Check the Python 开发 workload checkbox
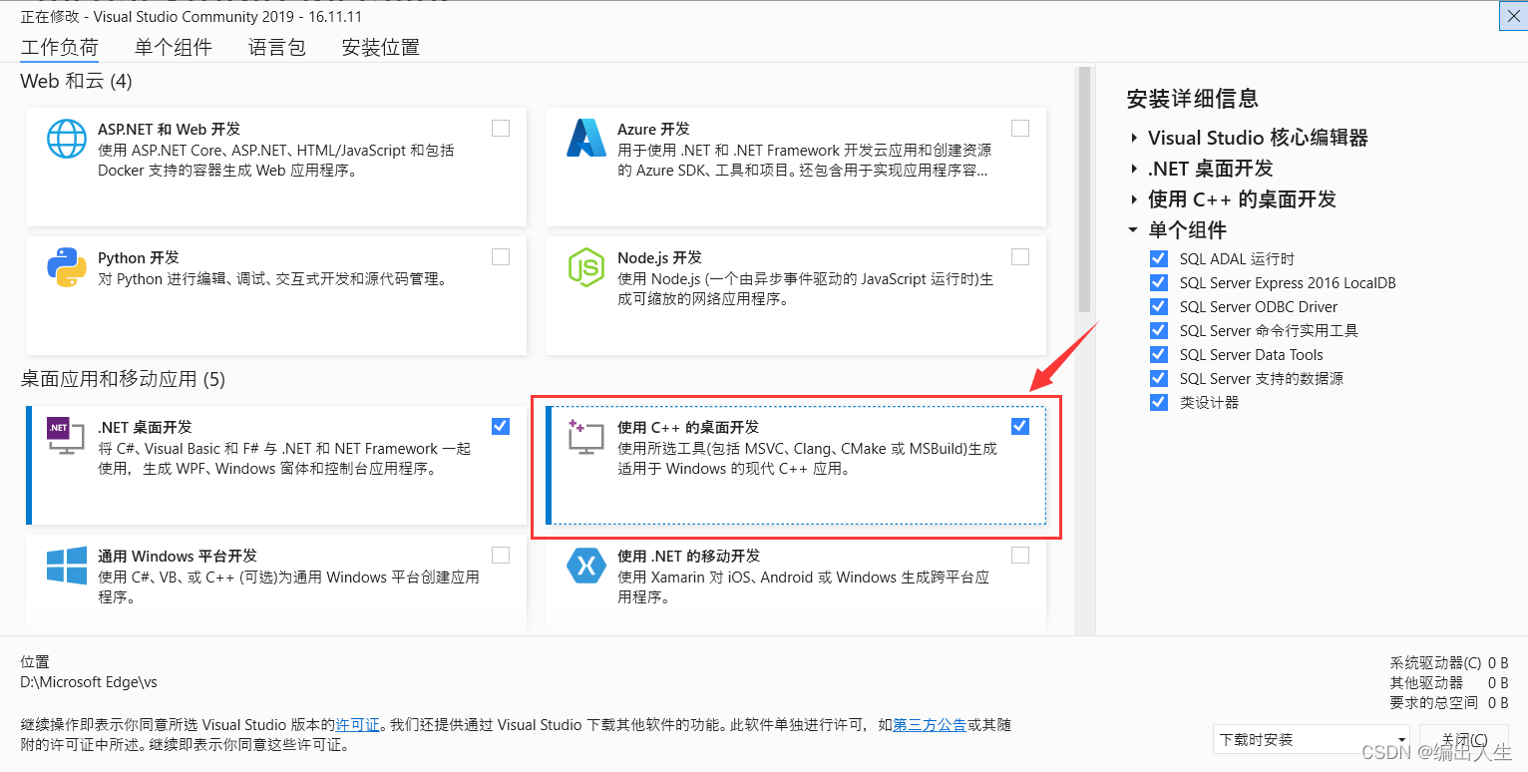The image size is (1528, 772). click(x=501, y=256)
